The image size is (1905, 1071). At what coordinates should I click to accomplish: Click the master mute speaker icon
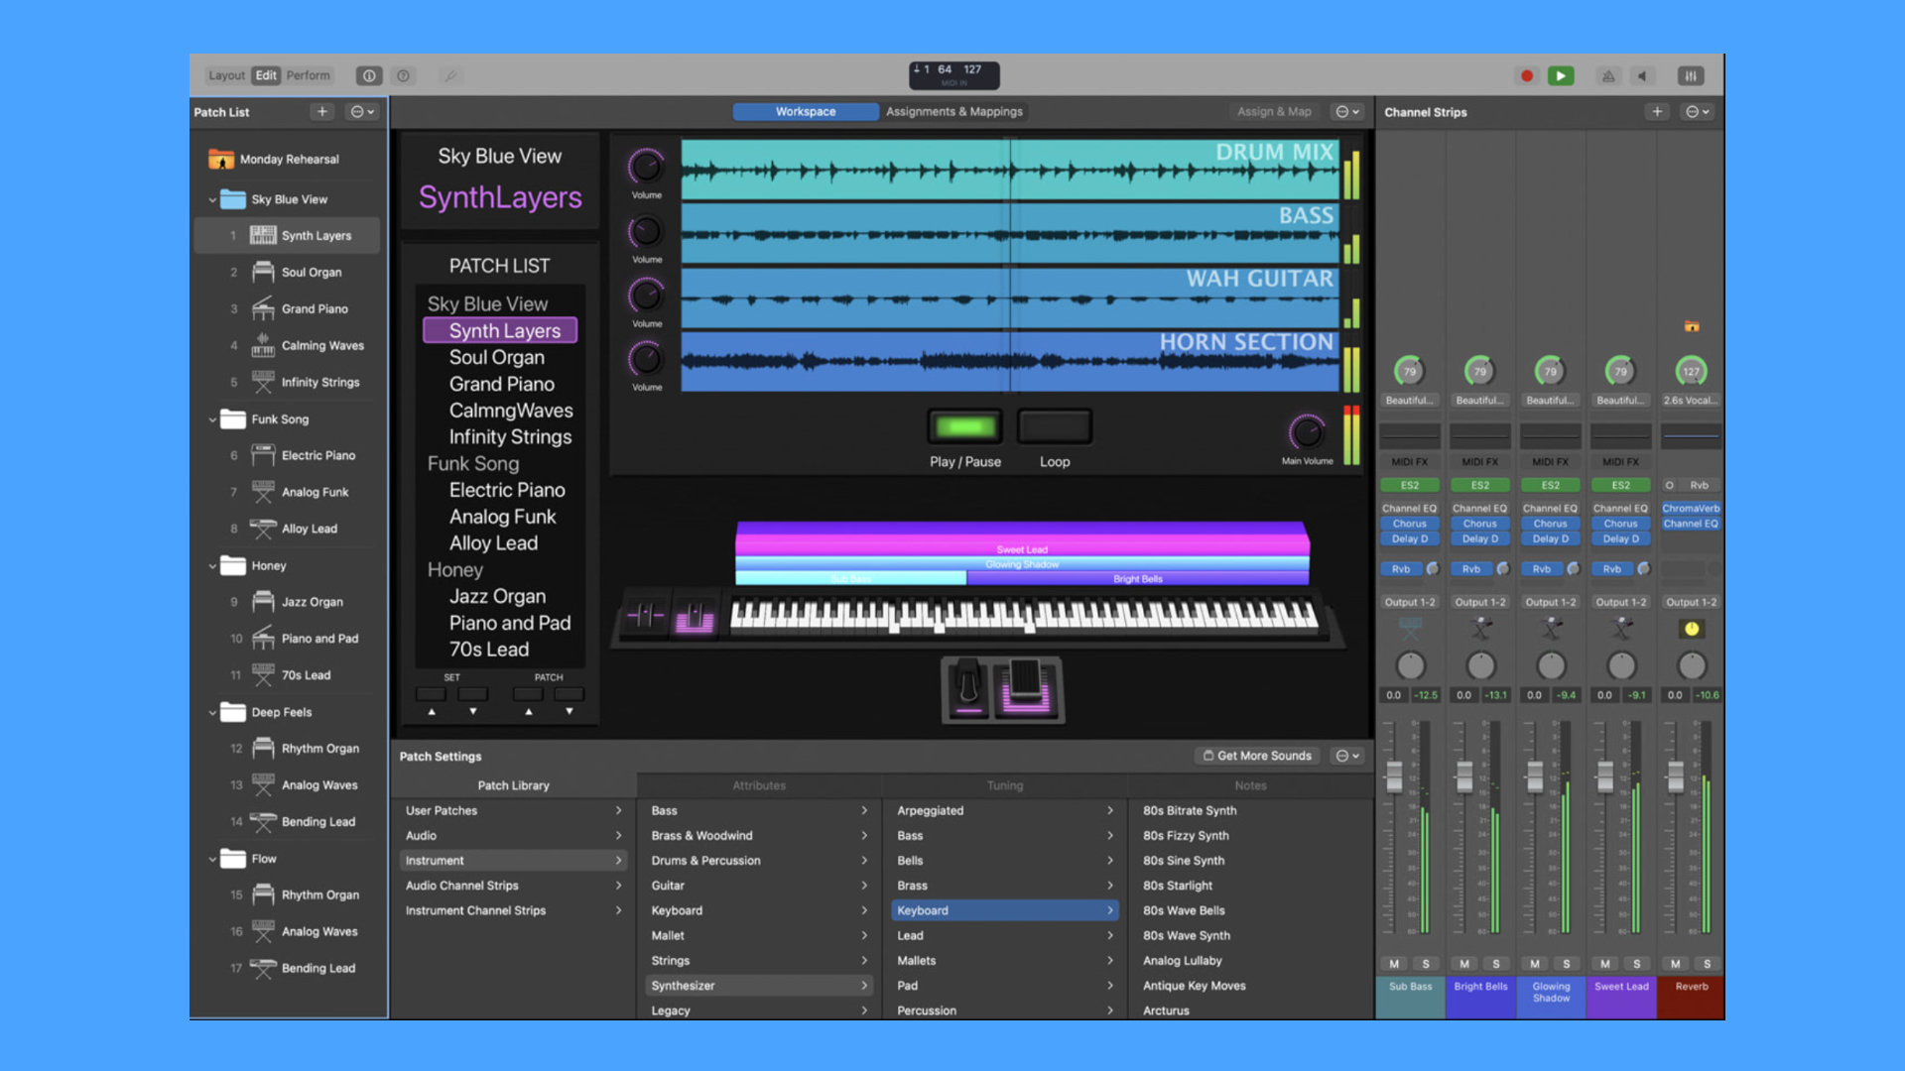1643,76
